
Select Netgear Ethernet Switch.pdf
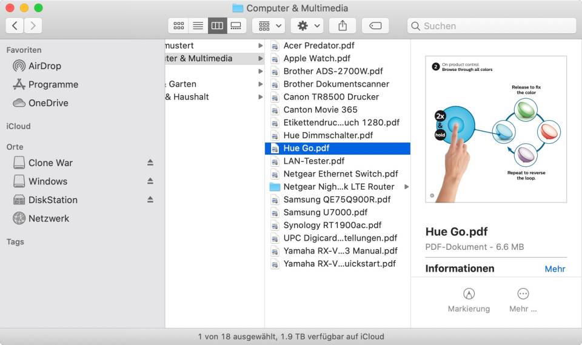coord(338,174)
